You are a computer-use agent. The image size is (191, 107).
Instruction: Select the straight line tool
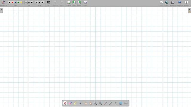(x=111, y=103)
